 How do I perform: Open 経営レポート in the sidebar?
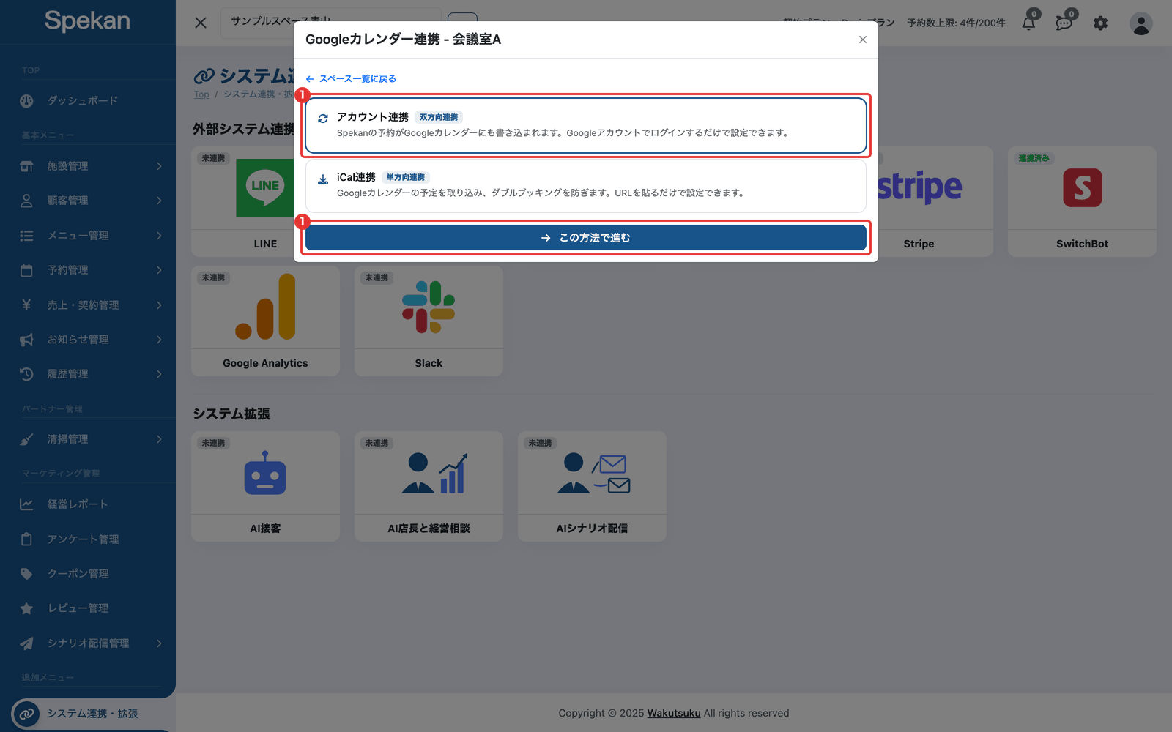[x=88, y=504]
